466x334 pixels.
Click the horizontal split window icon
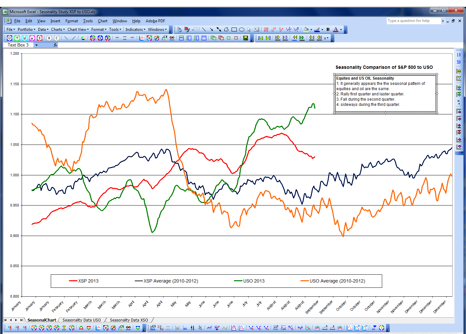181,38
